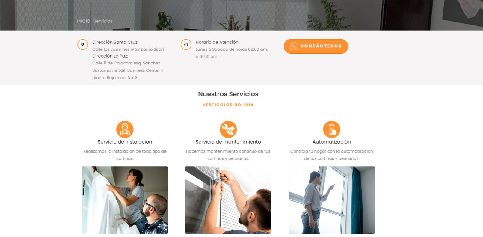Click the smartphone automation icon

(x=332, y=129)
